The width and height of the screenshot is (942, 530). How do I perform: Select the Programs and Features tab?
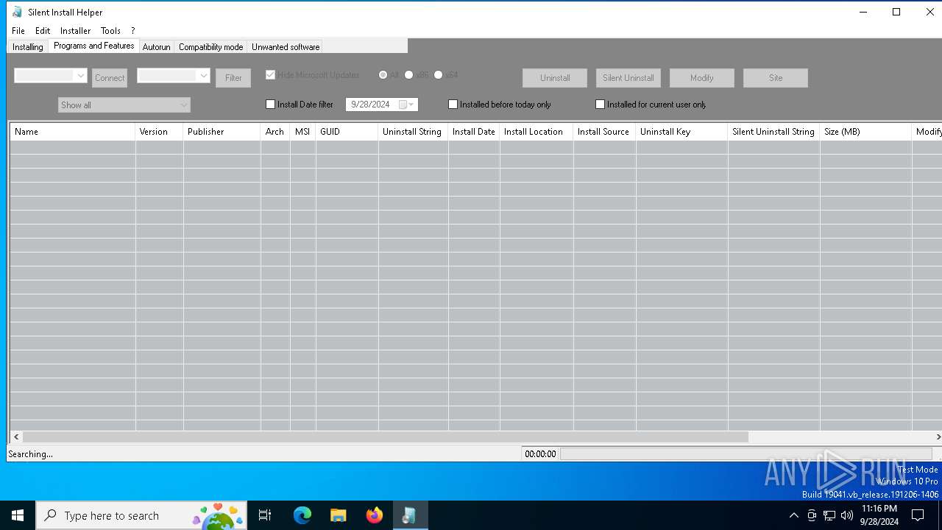94,46
